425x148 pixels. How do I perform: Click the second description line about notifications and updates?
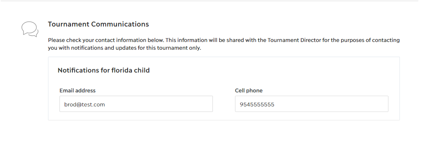[125, 48]
